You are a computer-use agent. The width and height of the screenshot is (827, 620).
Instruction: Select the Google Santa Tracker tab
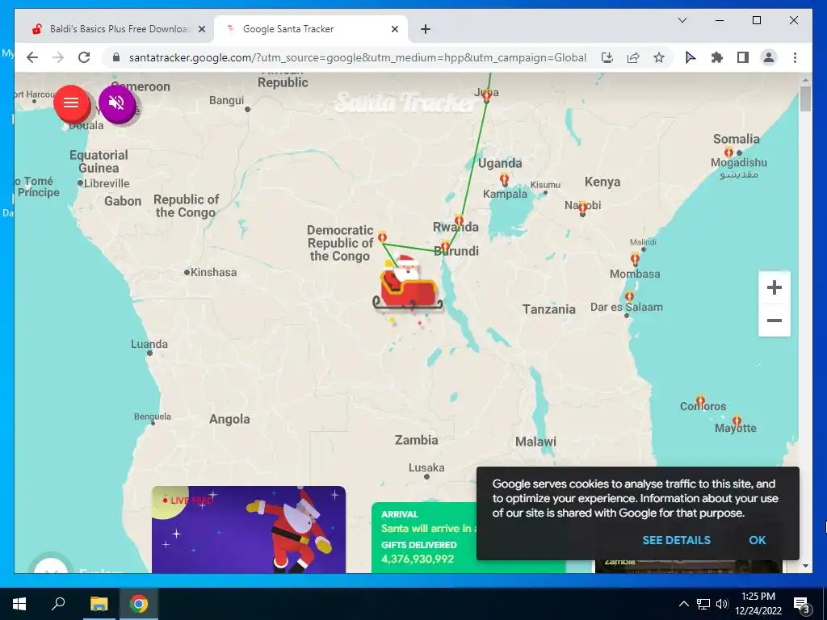[311, 29]
